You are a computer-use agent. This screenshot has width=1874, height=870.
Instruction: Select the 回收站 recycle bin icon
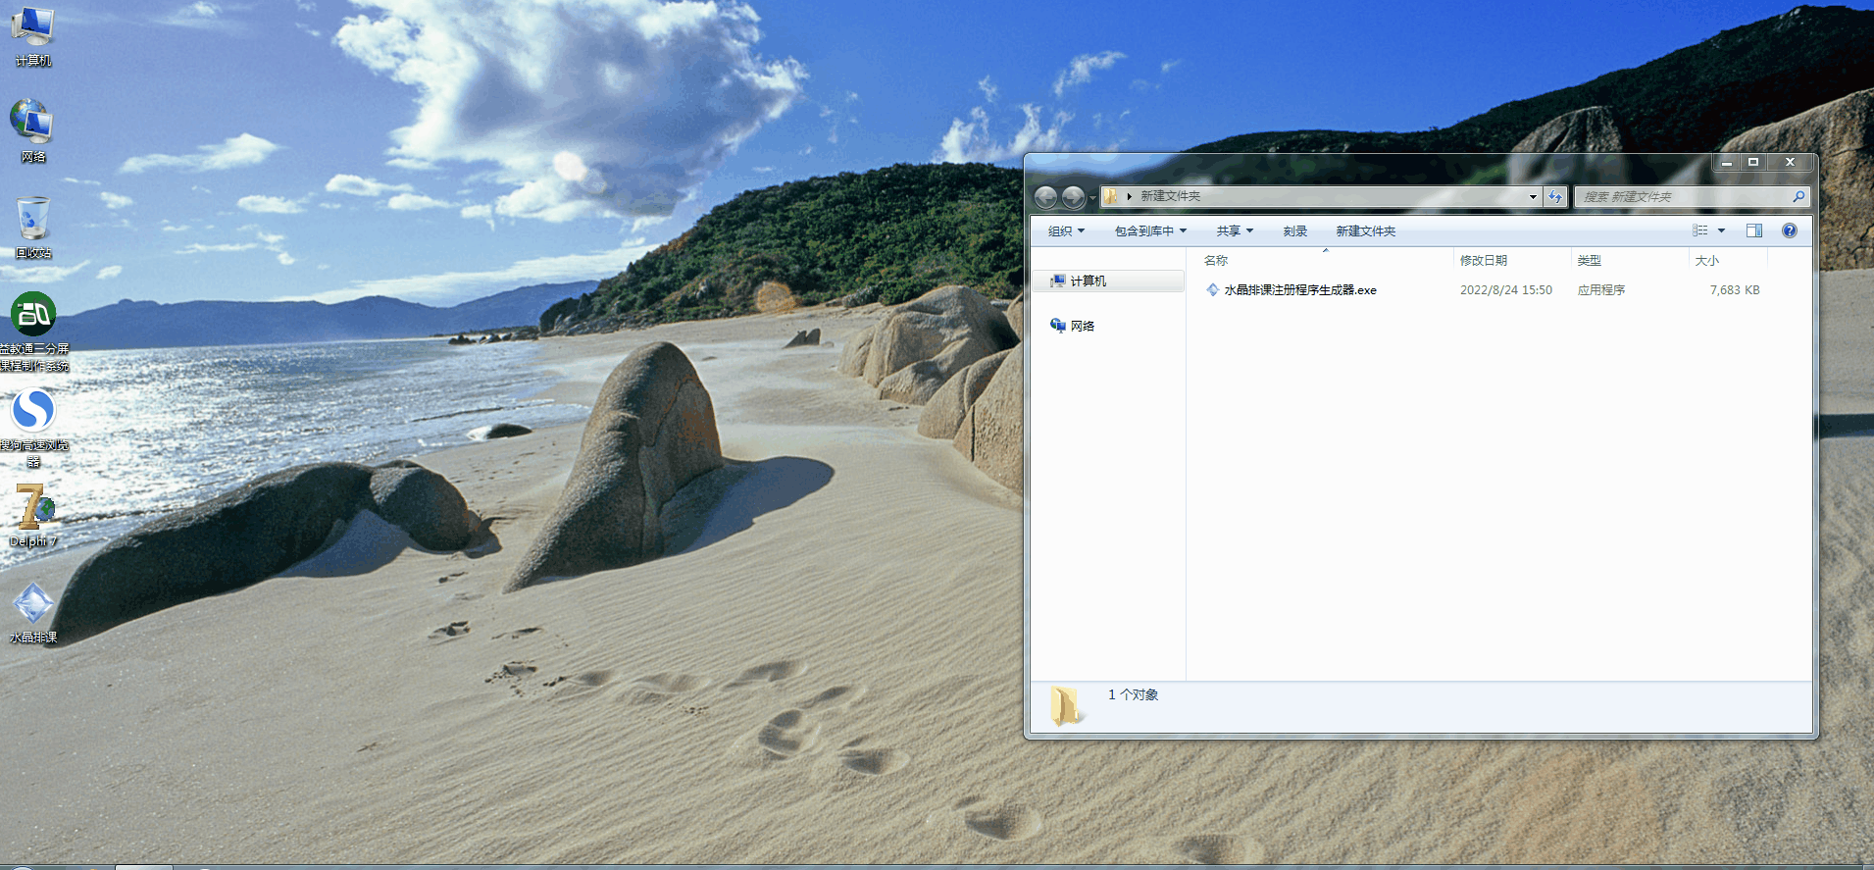[x=33, y=222]
